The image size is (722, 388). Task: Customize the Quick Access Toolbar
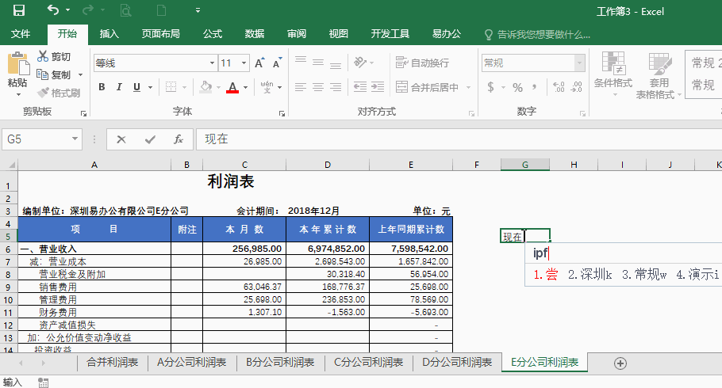click(198, 10)
